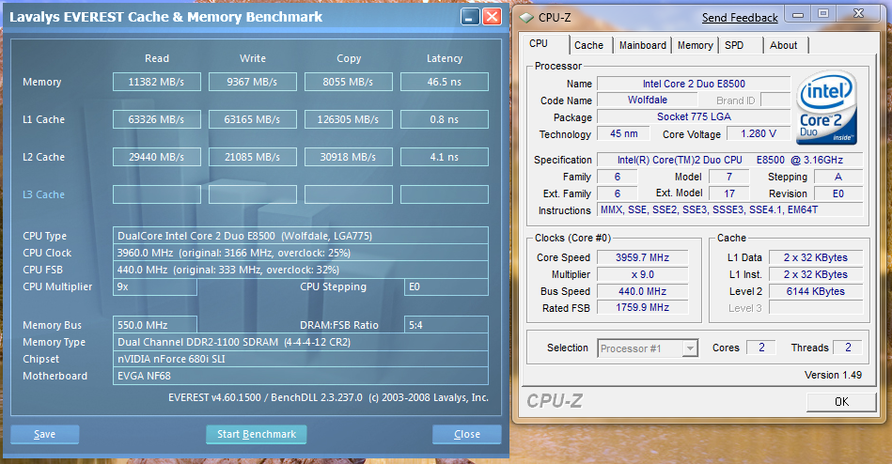
Task: Click the L1 Cache latency 0.8 ns
Action: click(x=445, y=119)
